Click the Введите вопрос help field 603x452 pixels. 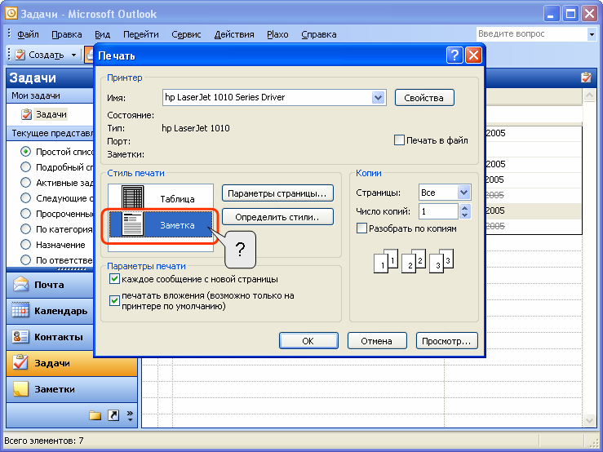click(531, 34)
